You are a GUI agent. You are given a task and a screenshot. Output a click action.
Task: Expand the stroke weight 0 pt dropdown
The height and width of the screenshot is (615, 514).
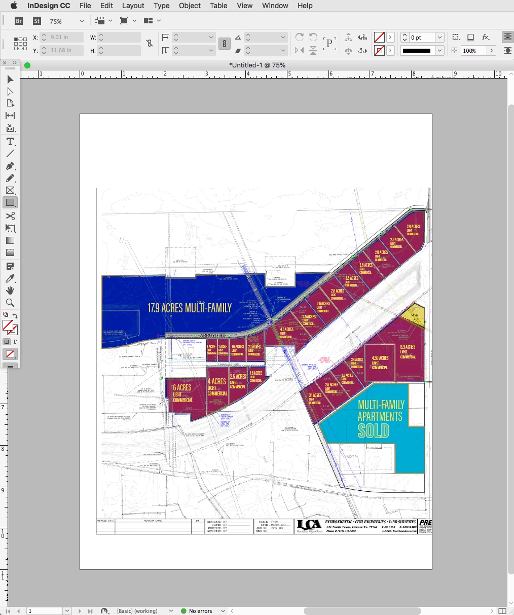point(439,38)
